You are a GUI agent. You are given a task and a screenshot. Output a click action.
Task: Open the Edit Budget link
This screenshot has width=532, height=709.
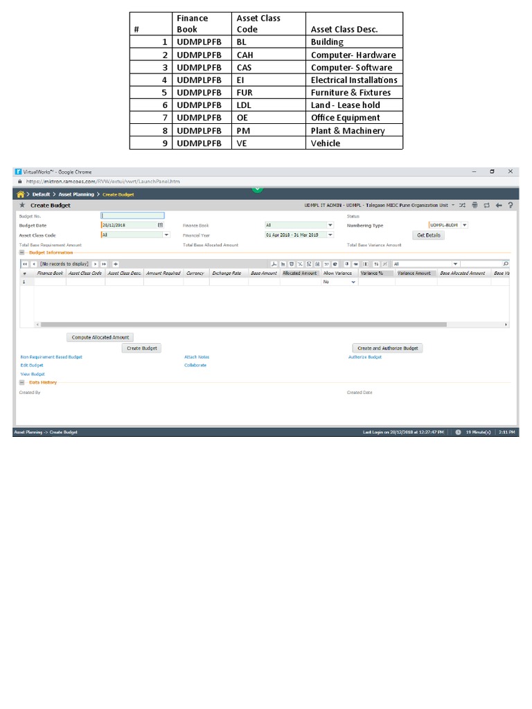coord(32,365)
